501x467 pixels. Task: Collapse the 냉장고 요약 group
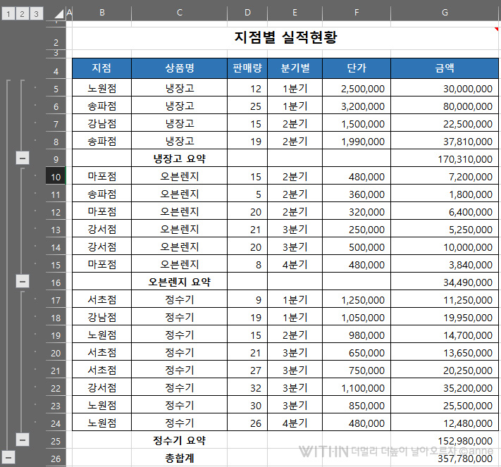pyautogui.click(x=23, y=158)
